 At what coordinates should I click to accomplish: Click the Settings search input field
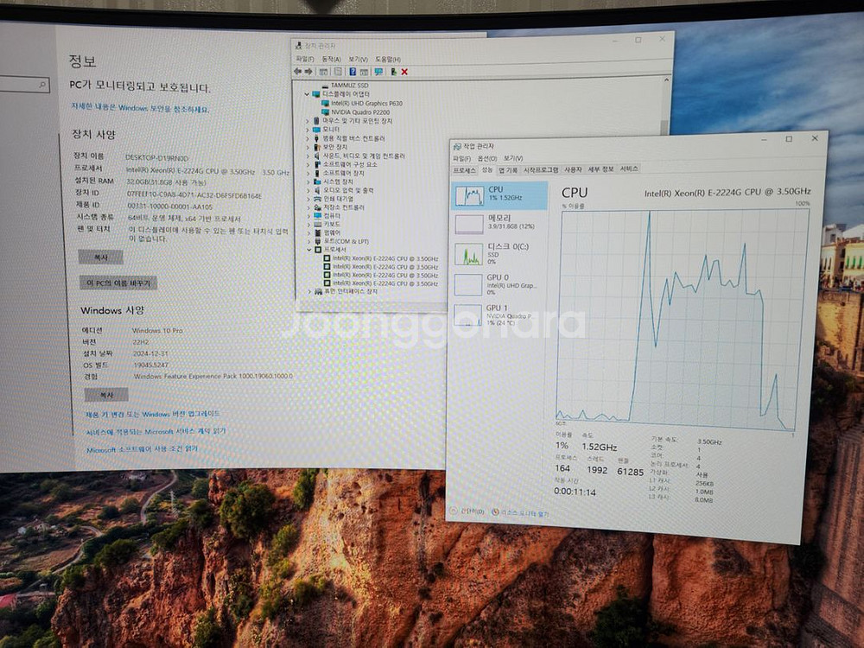click(24, 85)
